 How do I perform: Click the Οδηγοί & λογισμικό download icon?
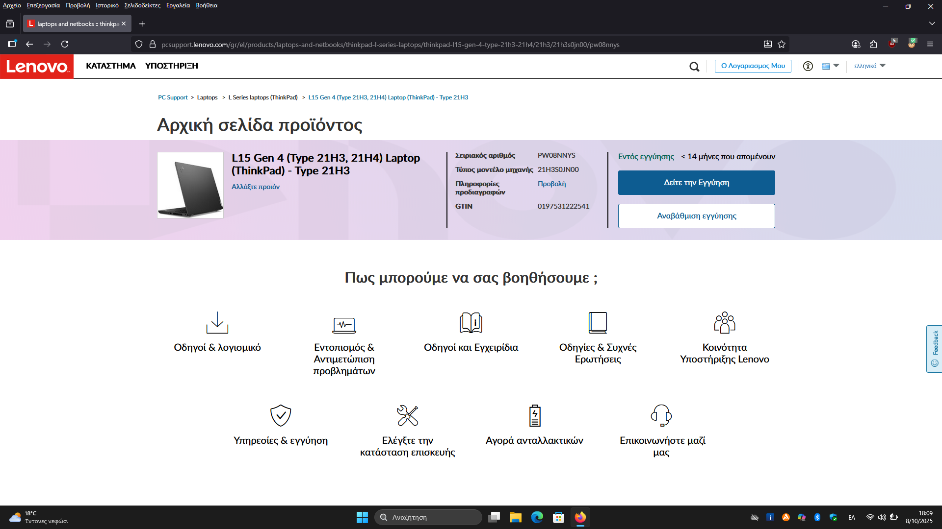(217, 323)
